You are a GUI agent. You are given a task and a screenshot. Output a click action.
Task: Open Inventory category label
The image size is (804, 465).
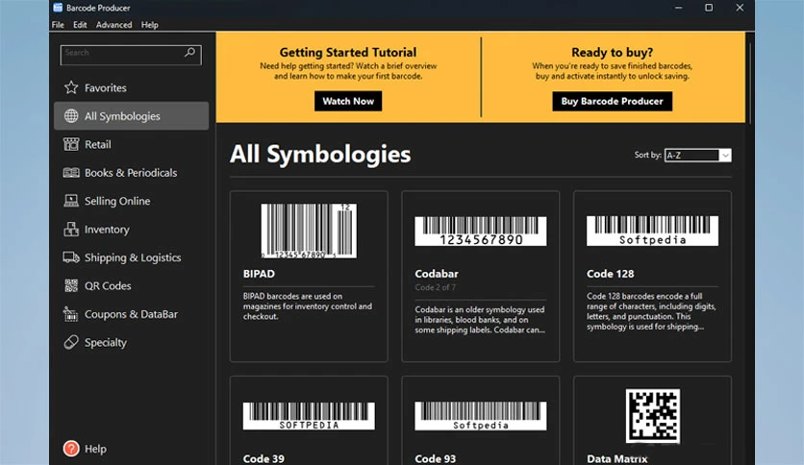pos(107,230)
